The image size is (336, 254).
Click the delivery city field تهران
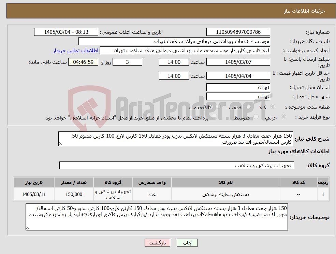(238, 97)
